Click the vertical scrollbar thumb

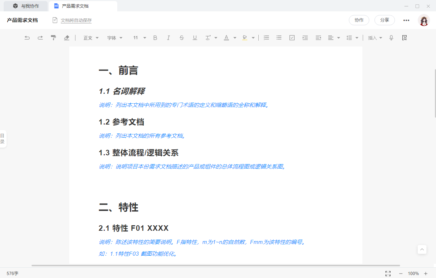pyautogui.click(x=435, y=93)
